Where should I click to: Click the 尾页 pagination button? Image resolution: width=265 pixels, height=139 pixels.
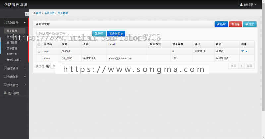tap(250, 66)
